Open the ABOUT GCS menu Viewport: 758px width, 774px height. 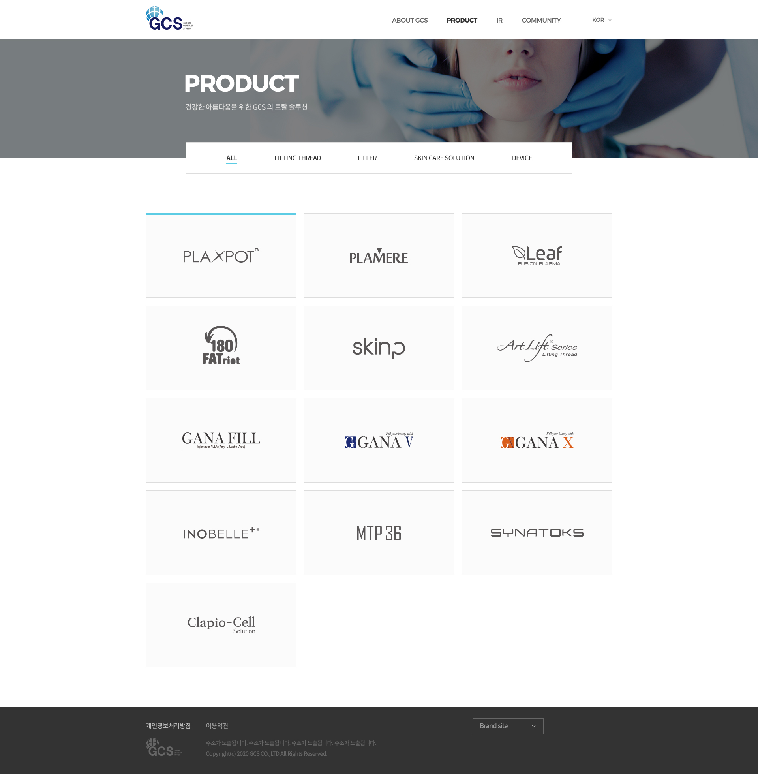(x=410, y=20)
